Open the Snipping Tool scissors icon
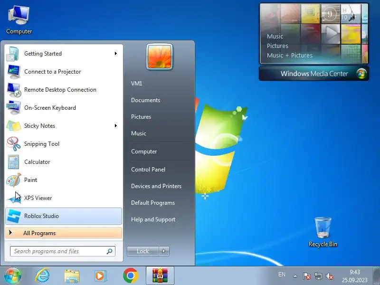This screenshot has width=380, height=285. point(14,144)
